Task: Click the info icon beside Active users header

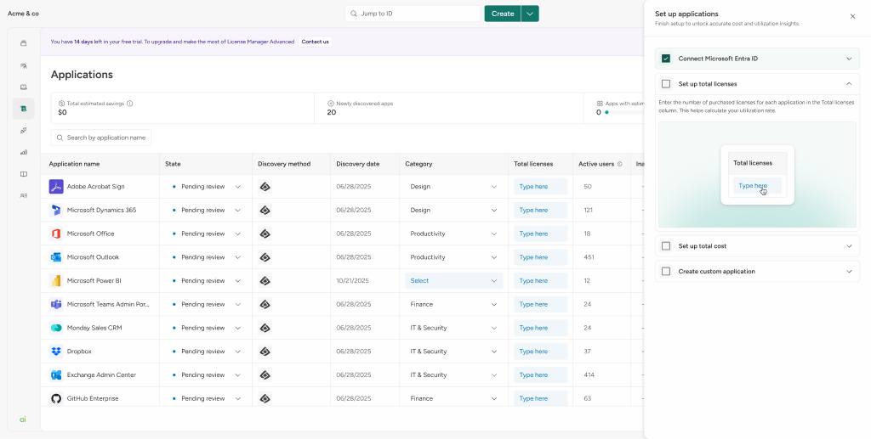Action: [x=619, y=164]
